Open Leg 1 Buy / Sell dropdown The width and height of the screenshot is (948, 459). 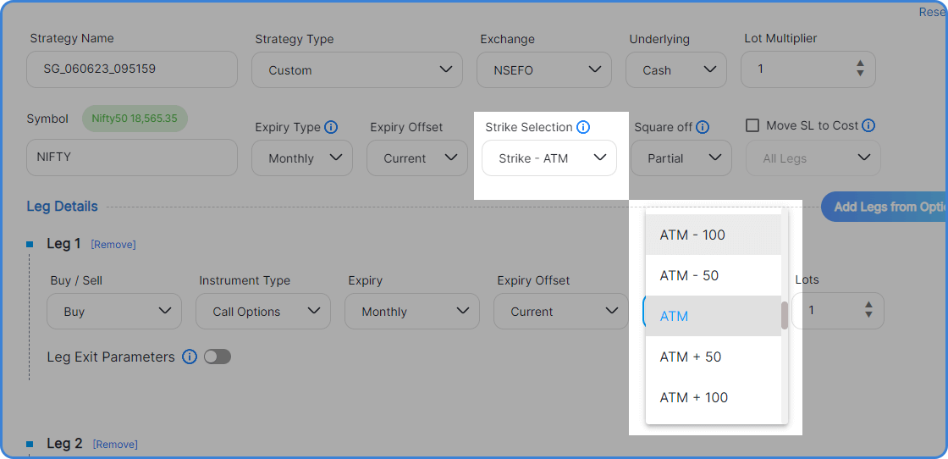tap(114, 312)
